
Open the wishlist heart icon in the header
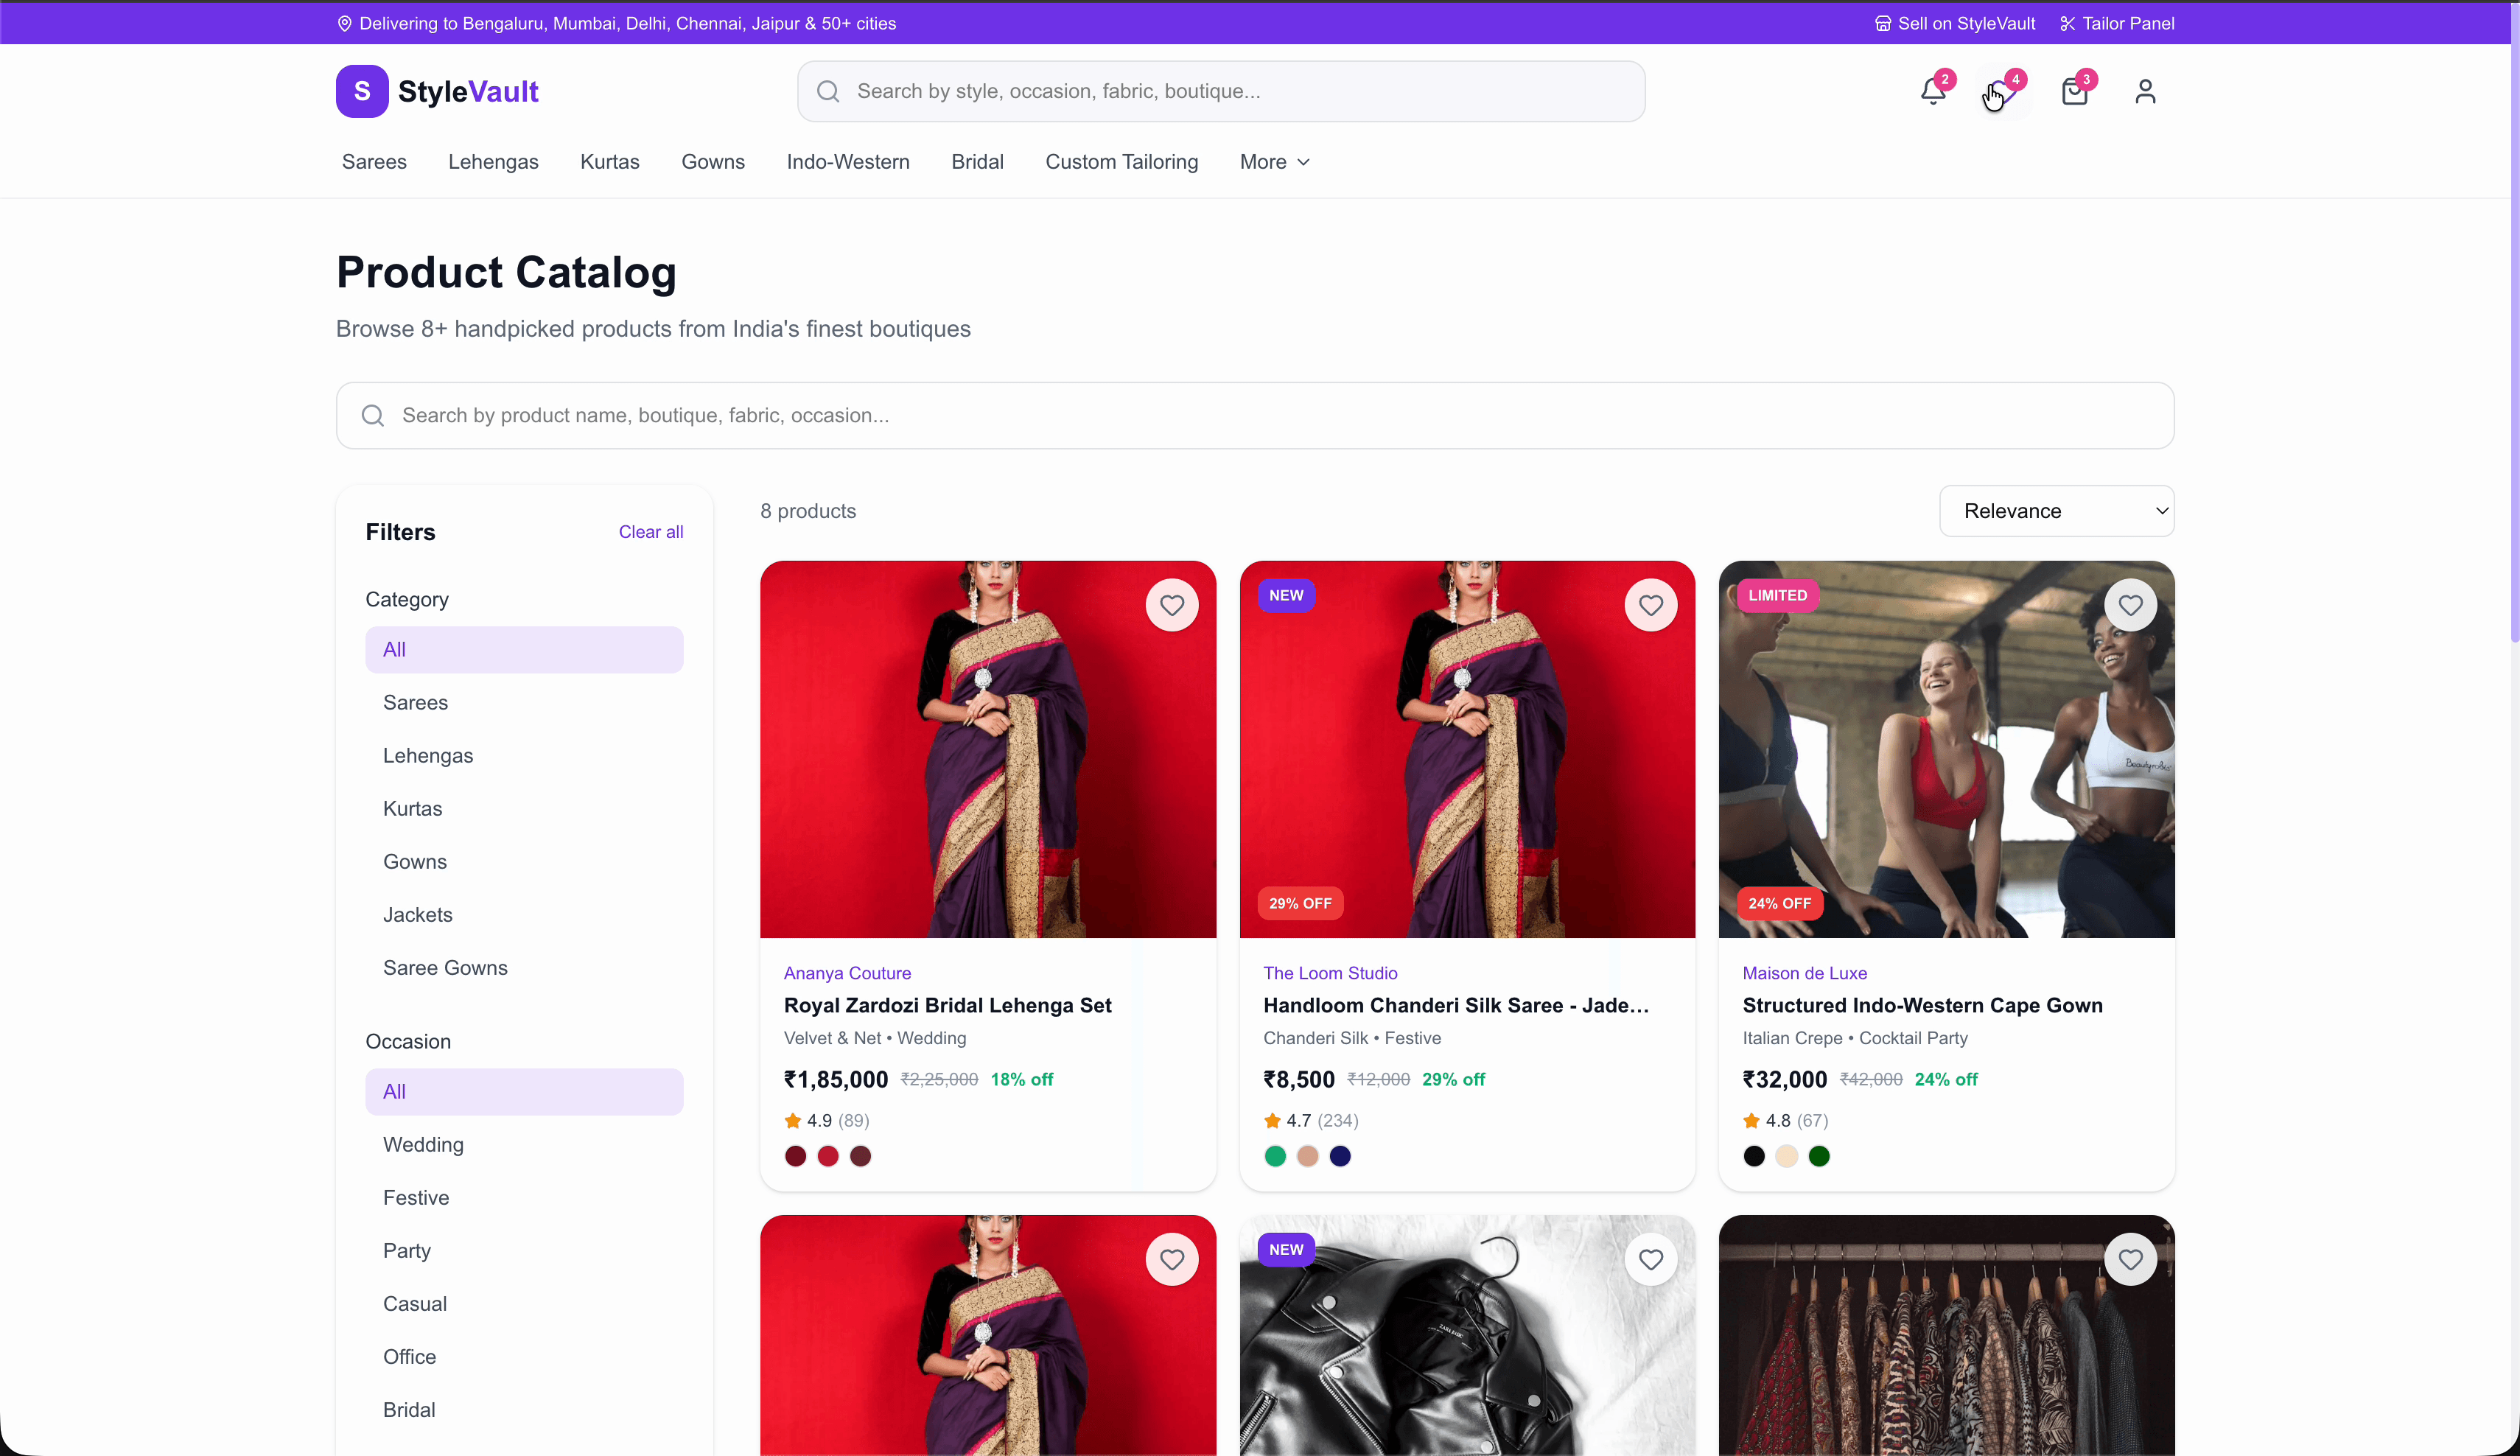tap(2001, 91)
